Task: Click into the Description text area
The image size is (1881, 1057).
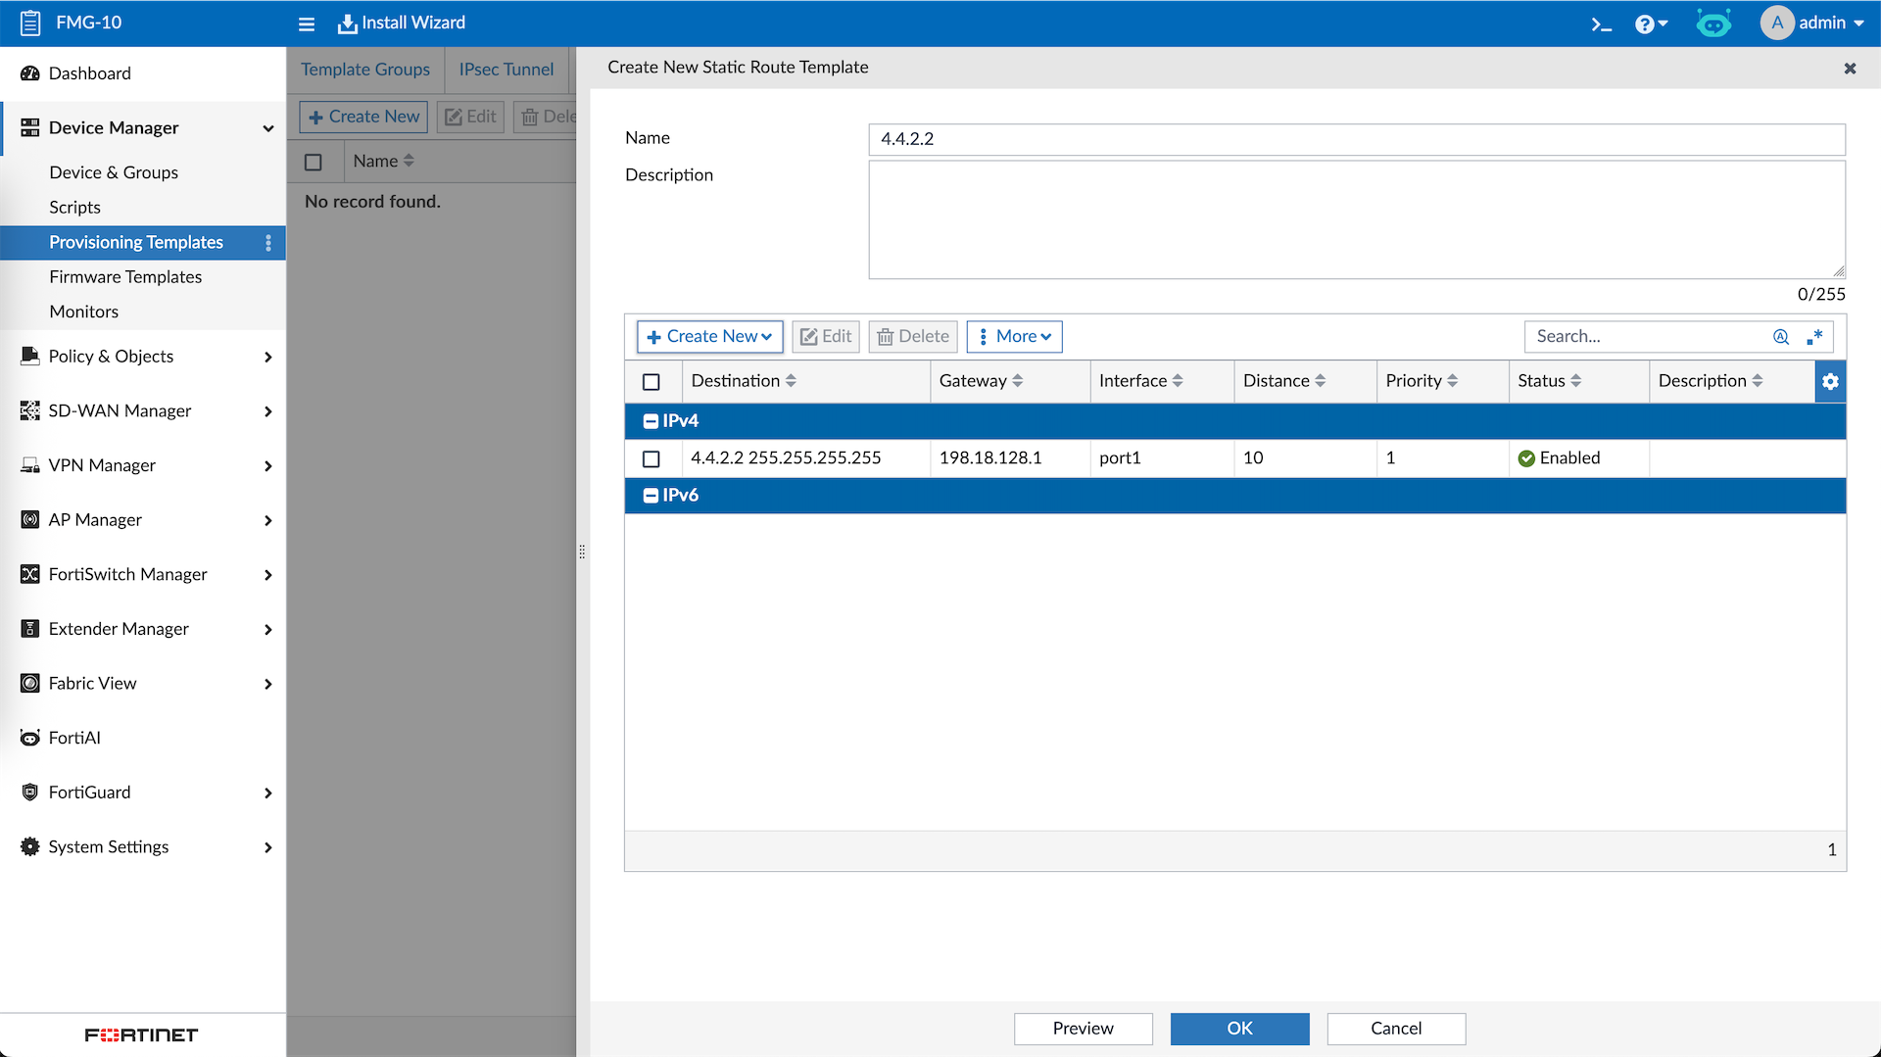Action: point(1356,220)
